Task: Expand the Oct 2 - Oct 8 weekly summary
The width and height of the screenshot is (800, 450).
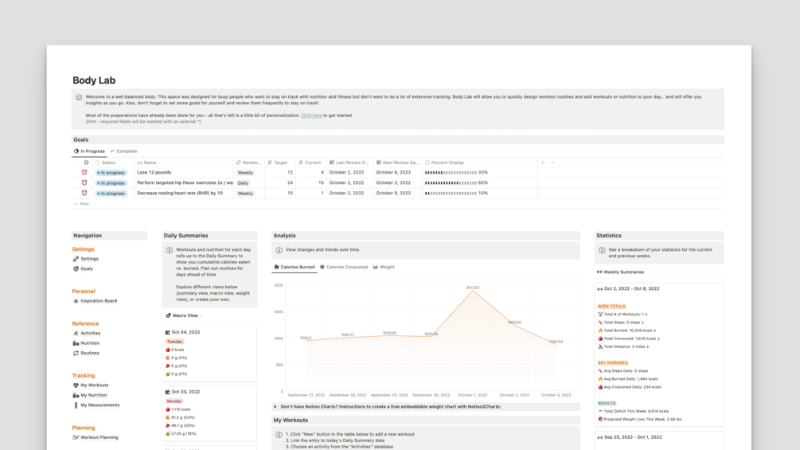Action: click(599, 289)
